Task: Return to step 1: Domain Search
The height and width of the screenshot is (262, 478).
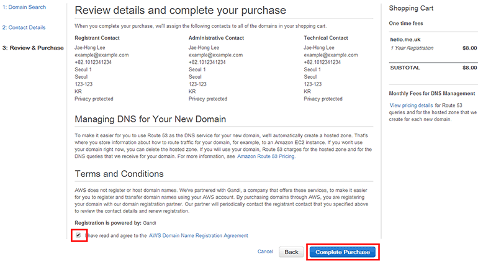Action: coord(24,7)
